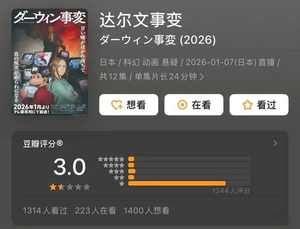Image resolution: width=300 pixels, height=229 pixels.
Task: Select the three-star rating row
Action: pyautogui.click(x=179, y=171)
